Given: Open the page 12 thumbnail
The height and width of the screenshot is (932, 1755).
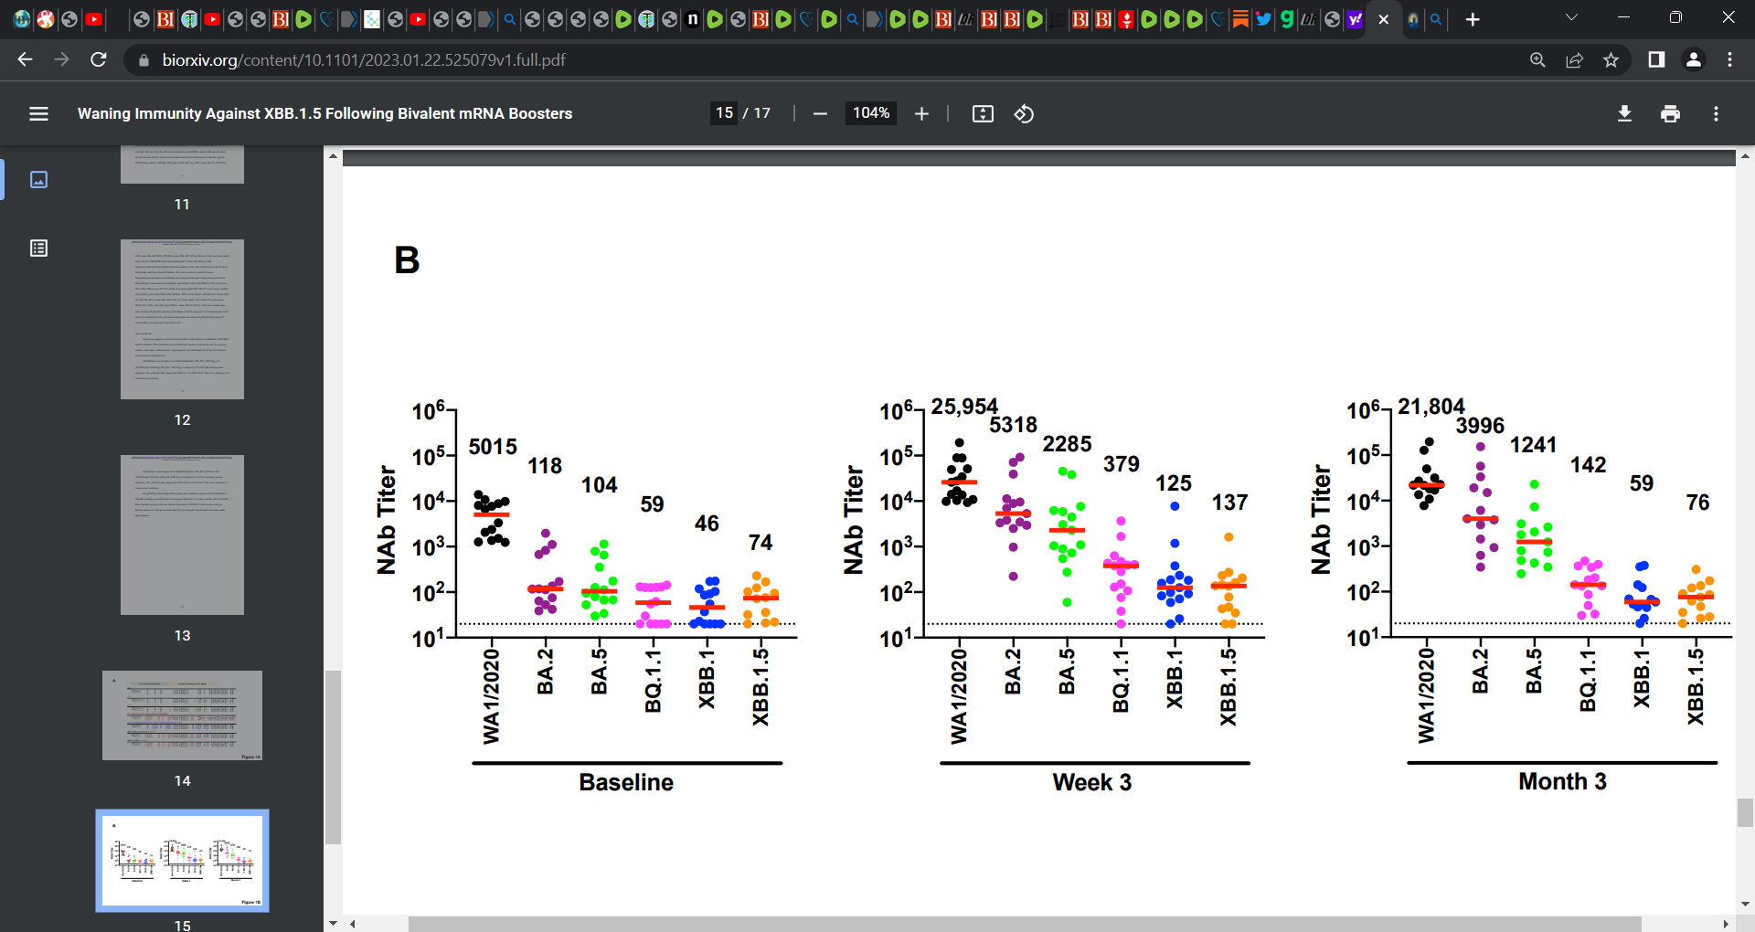Looking at the screenshot, I should pyautogui.click(x=182, y=319).
